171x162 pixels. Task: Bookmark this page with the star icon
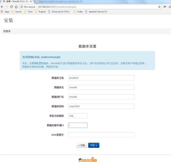(159, 7)
